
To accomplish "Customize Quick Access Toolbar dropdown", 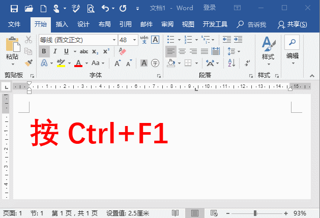I will pyautogui.click(x=137, y=9).
